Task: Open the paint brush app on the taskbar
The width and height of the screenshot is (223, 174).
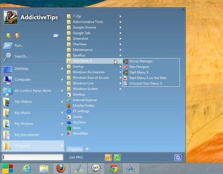Action: 78,168
